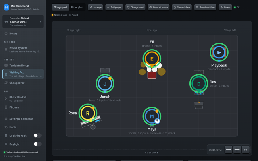Select Visiting Act in the sidebar
258x161 pixels.
click(23, 74)
